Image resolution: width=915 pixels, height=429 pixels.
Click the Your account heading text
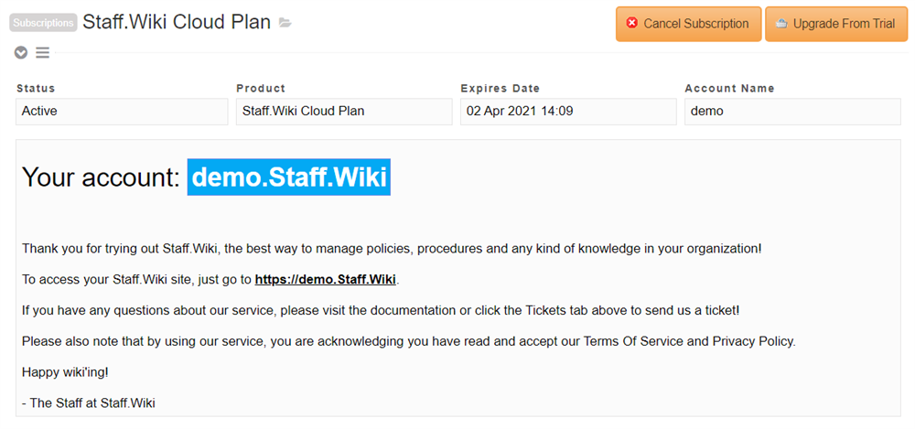[x=102, y=177]
